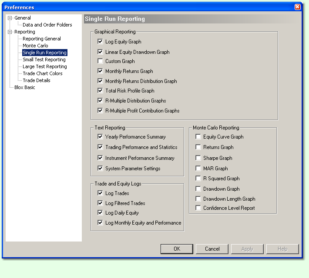
Task: Enable R Squared Graph checkbox
Action: (198, 179)
